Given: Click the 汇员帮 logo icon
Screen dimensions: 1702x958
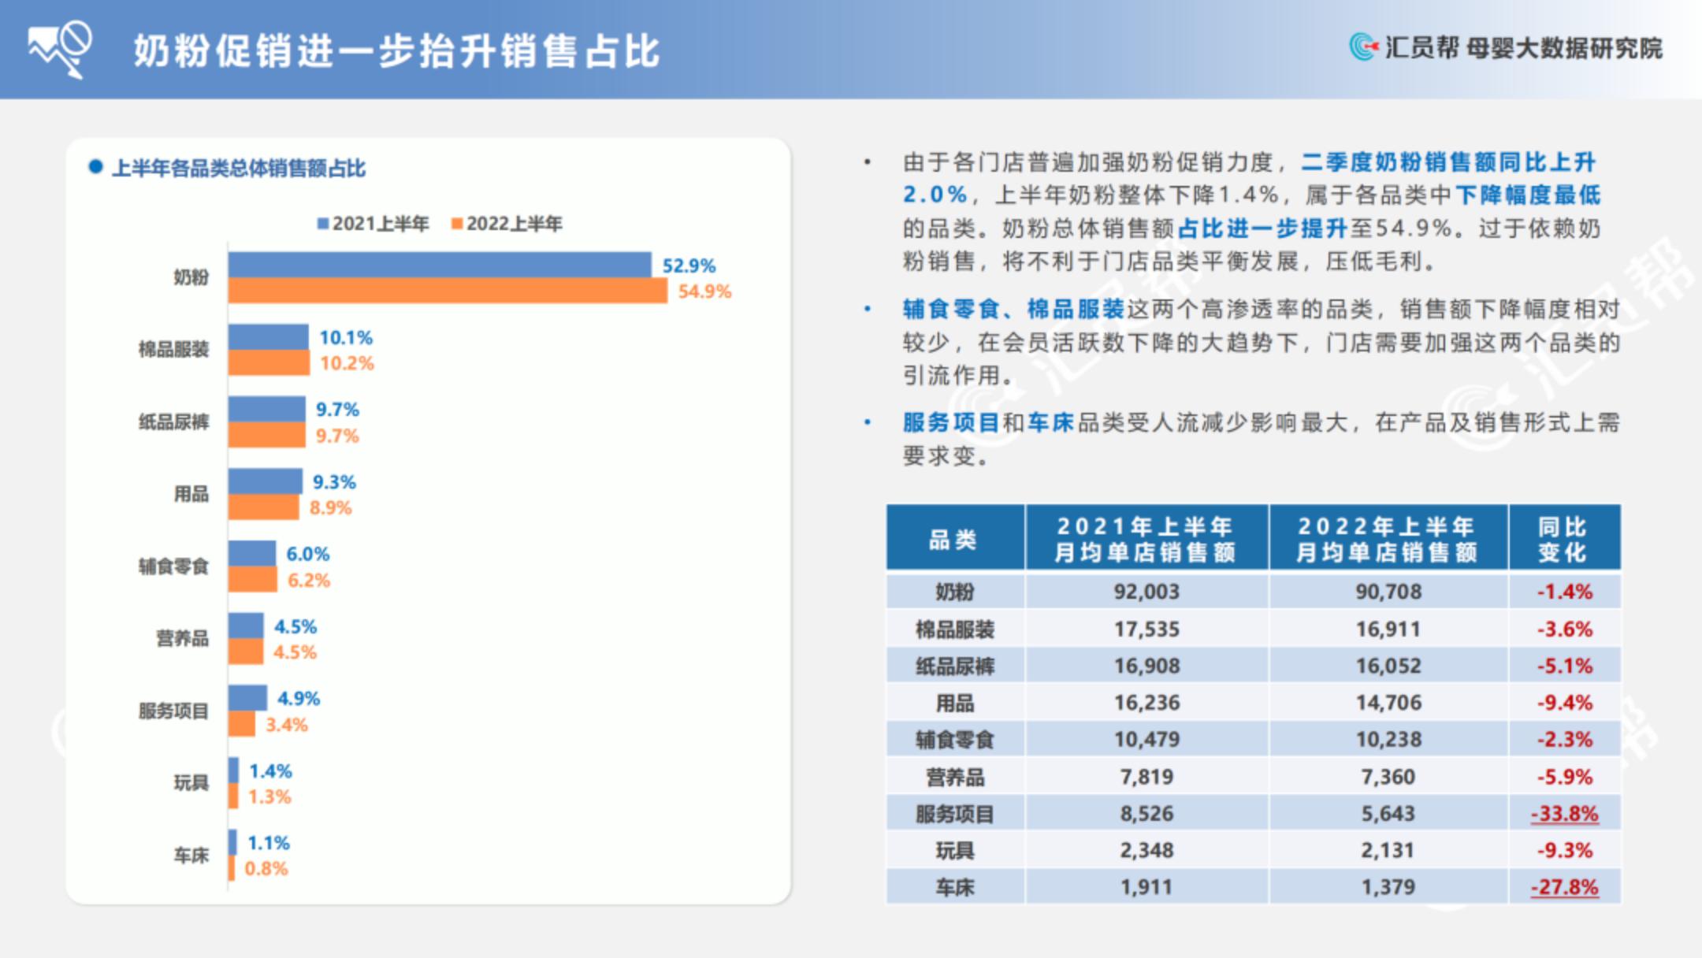Looking at the screenshot, I should click(1364, 47).
